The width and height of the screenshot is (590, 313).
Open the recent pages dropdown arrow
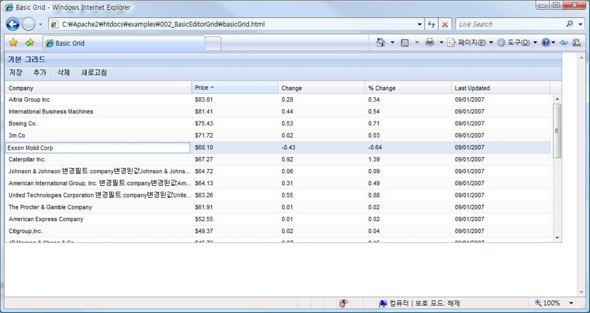point(41,24)
